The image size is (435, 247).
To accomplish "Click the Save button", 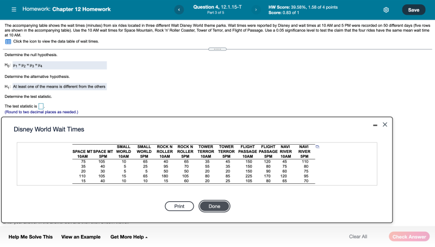I will pos(413,10).
